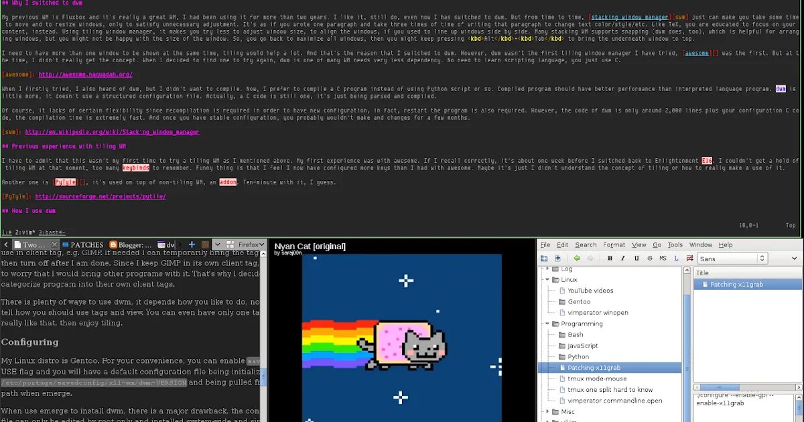Screen dimensions: 804x422
Task: Select the YouTube videos note
Action: [590, 291]
